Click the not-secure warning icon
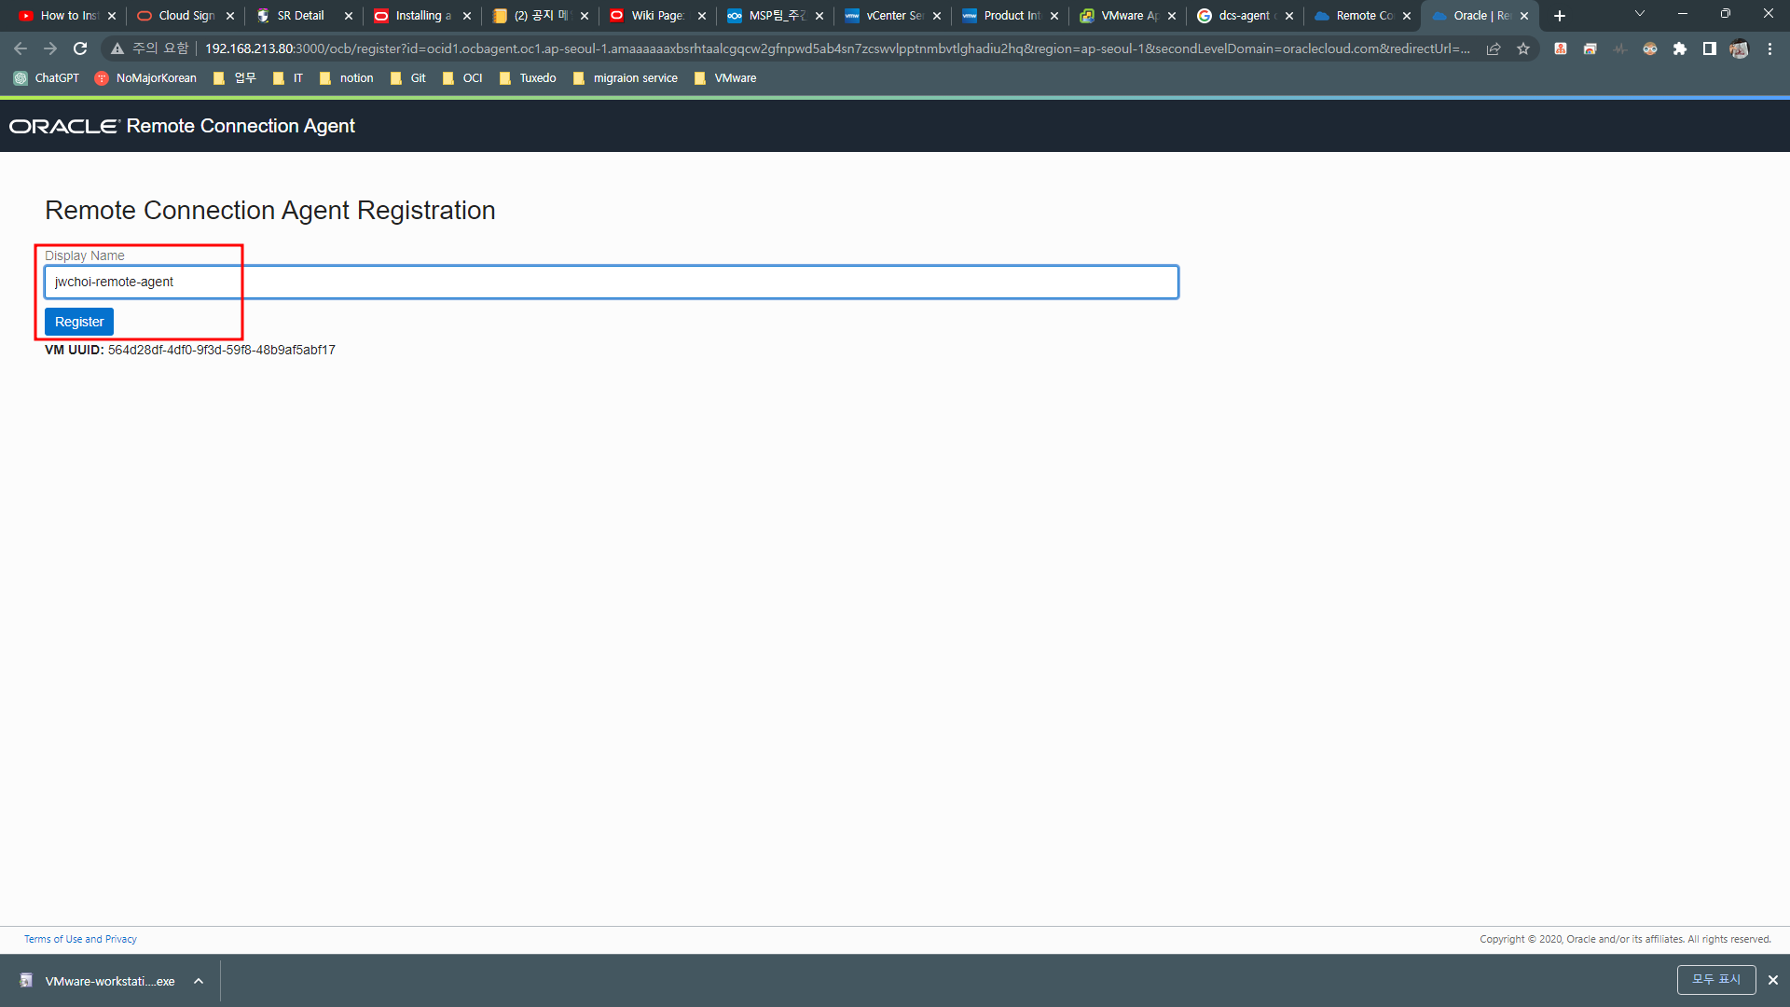The image size is (1790, 1007). pos(117,48)
